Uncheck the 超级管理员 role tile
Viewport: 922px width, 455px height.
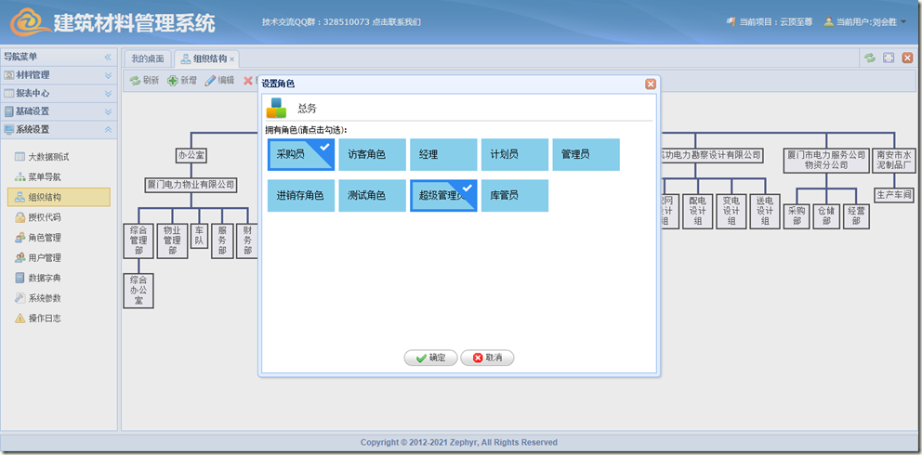[x=443, y=196]
